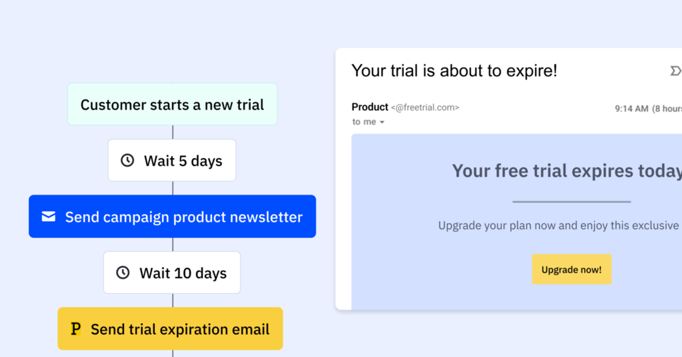Image resolution: width=682 pixels, height=357 pixels.
Task: Click the 'to me' recipient label
Action: pyautogui.click(x=364, y=122)
